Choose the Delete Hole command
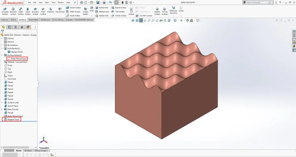296x157 pixels. click(102, 15)
